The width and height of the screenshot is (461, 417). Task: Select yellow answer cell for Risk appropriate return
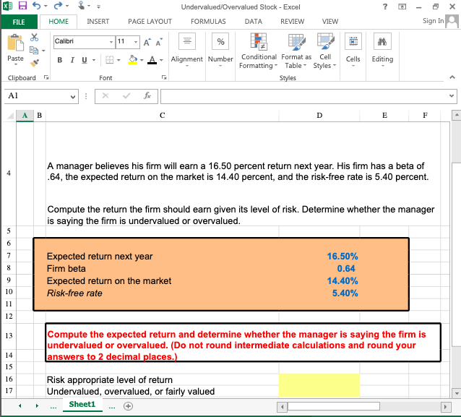point(319,379)
